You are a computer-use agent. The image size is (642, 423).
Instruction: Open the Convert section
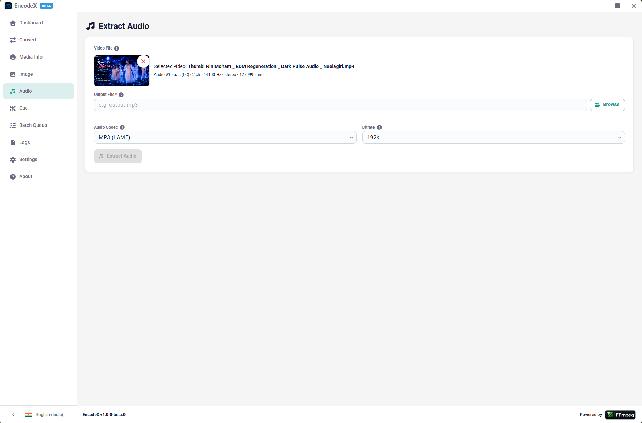(x=38, y=40)
